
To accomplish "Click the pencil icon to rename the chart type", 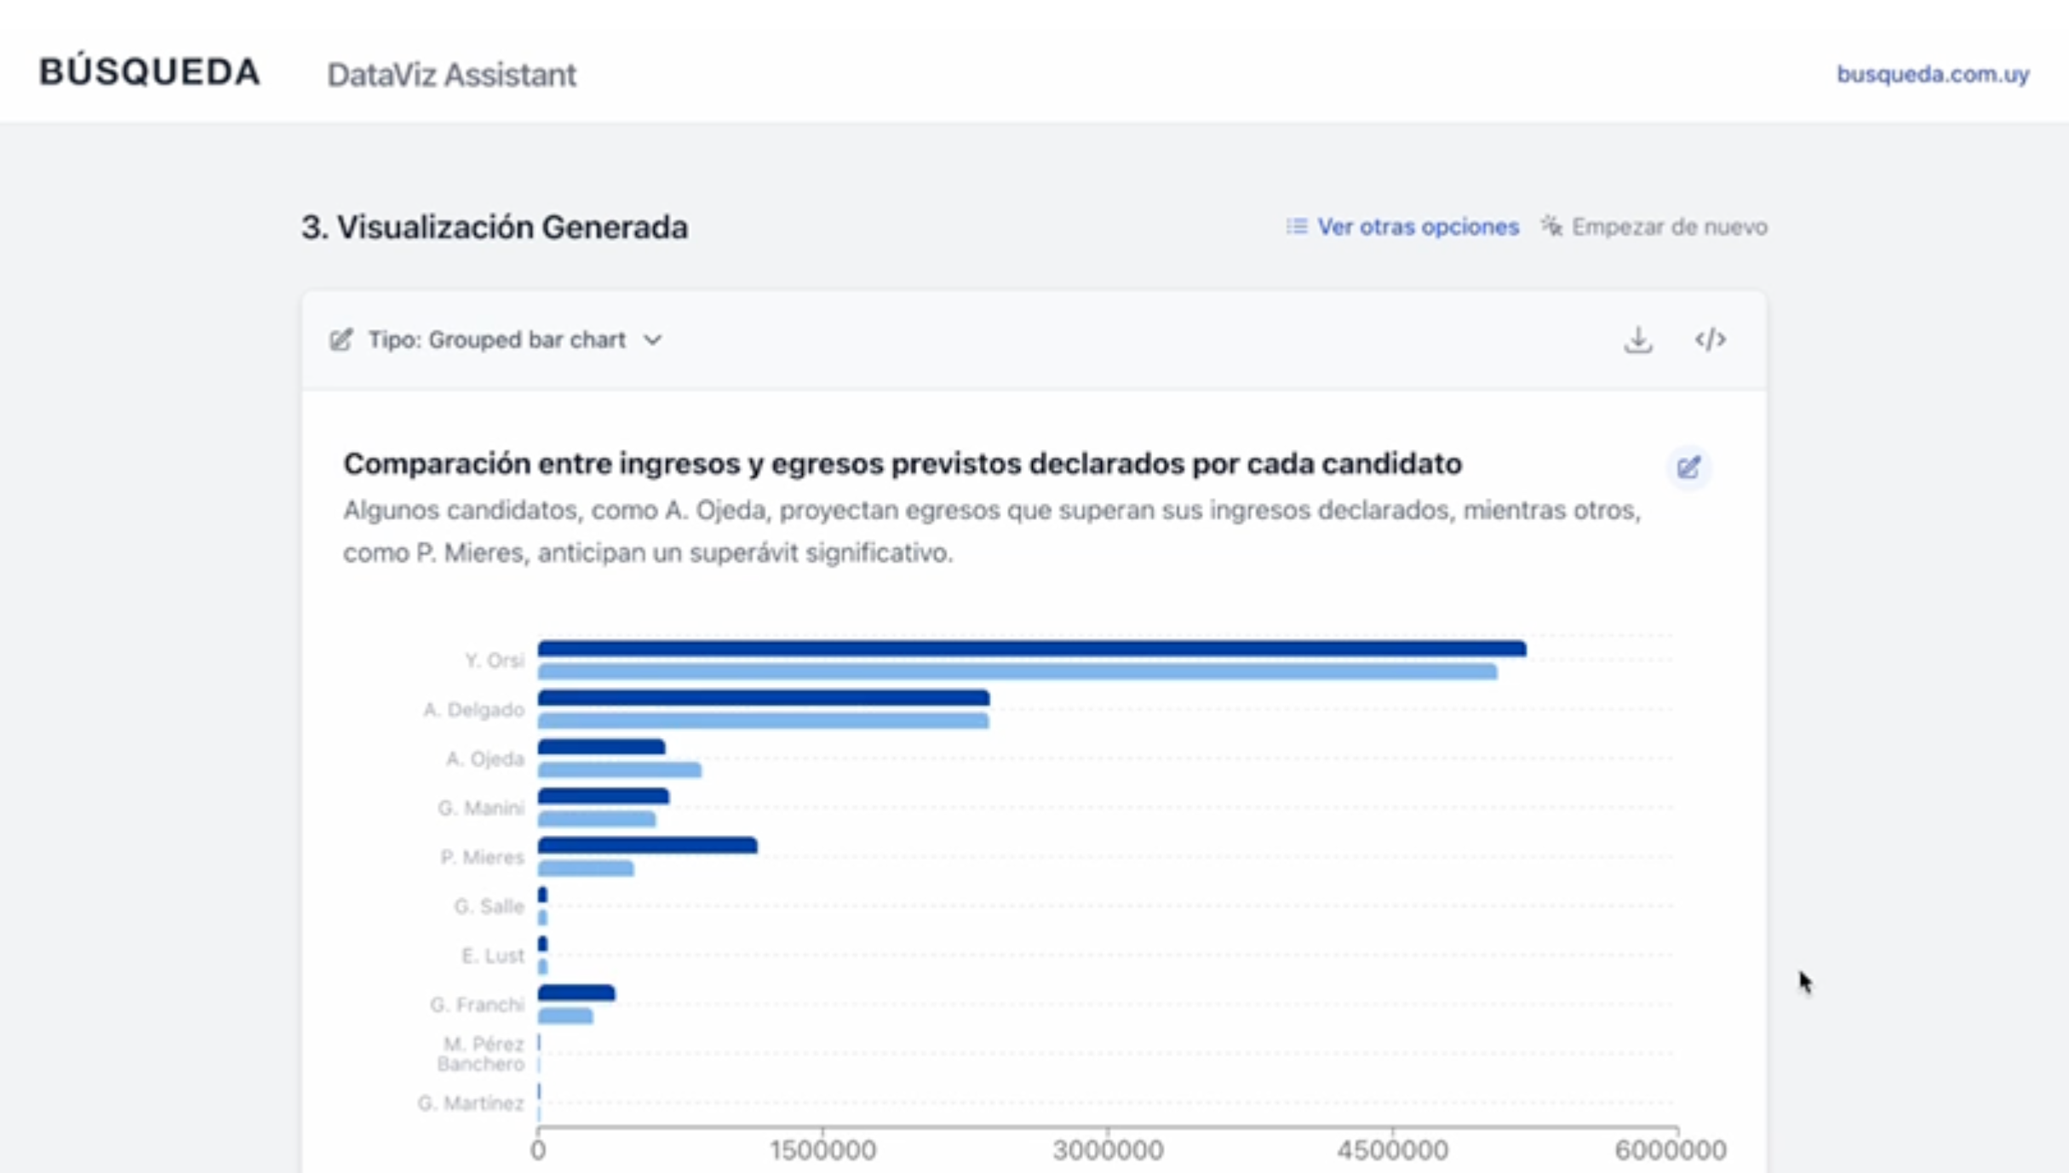I will (341, 340).
